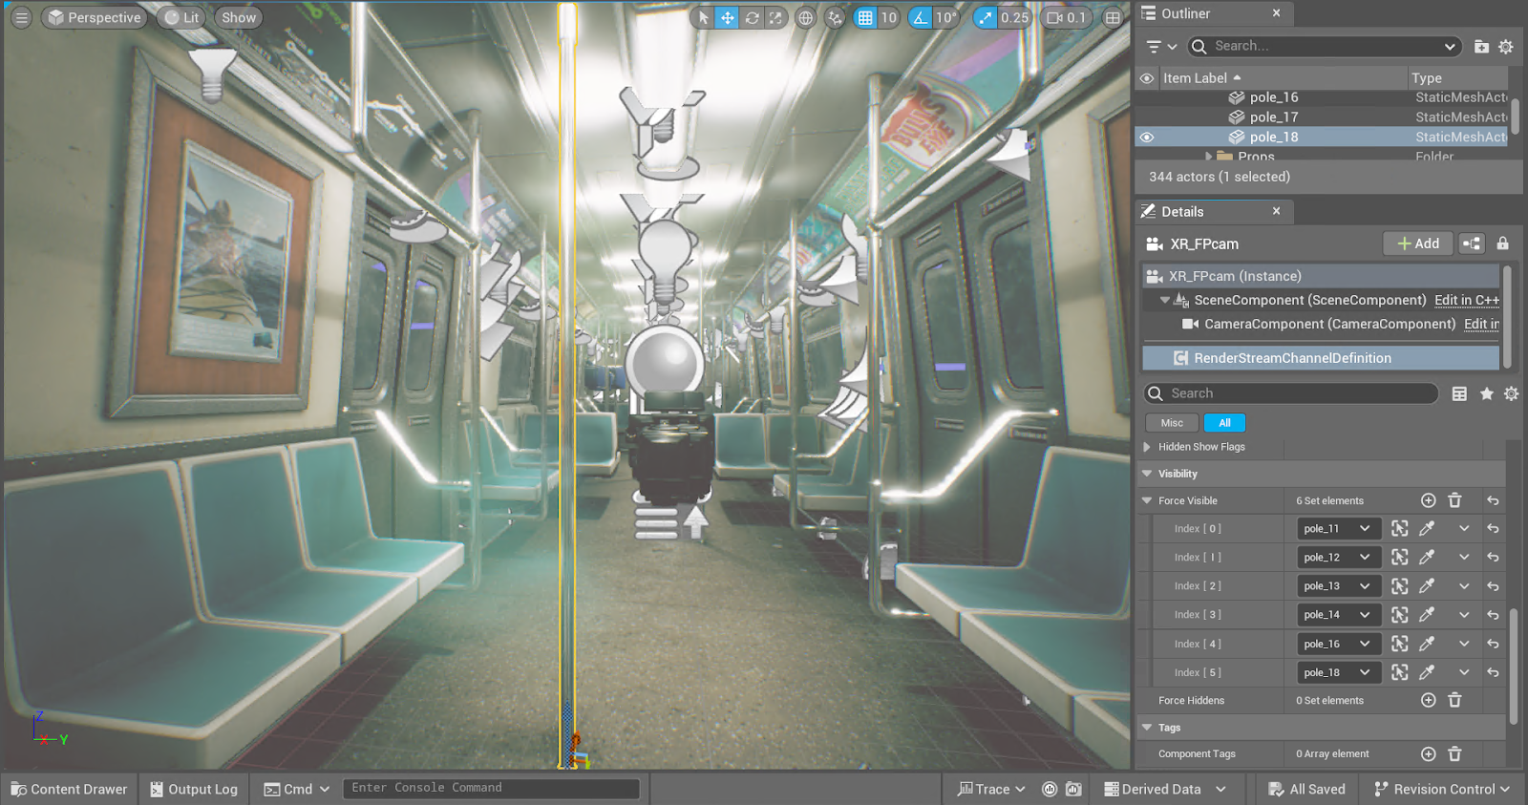Toggle surface snapping icon

tap(836, 17)
